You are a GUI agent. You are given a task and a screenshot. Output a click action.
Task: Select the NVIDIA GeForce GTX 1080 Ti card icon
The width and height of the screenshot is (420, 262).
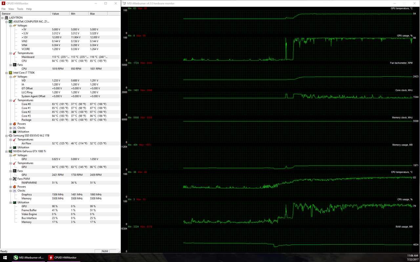click(x=10, y=151)
